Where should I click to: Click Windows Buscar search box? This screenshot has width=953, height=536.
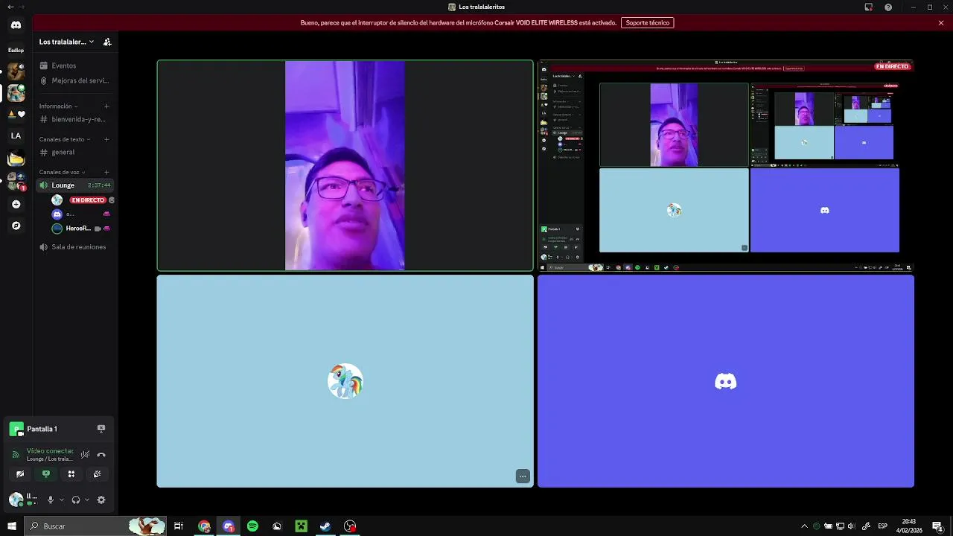coord(95,526)
